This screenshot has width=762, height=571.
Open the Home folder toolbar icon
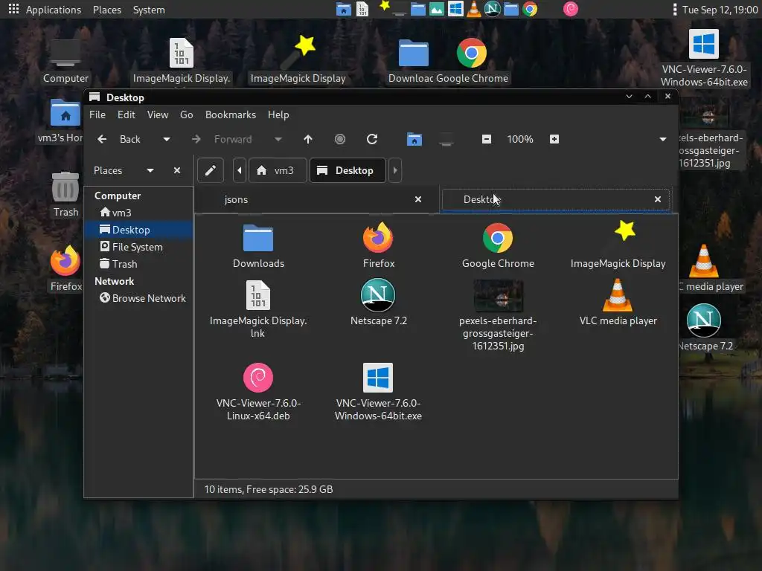tap(414, 139)
